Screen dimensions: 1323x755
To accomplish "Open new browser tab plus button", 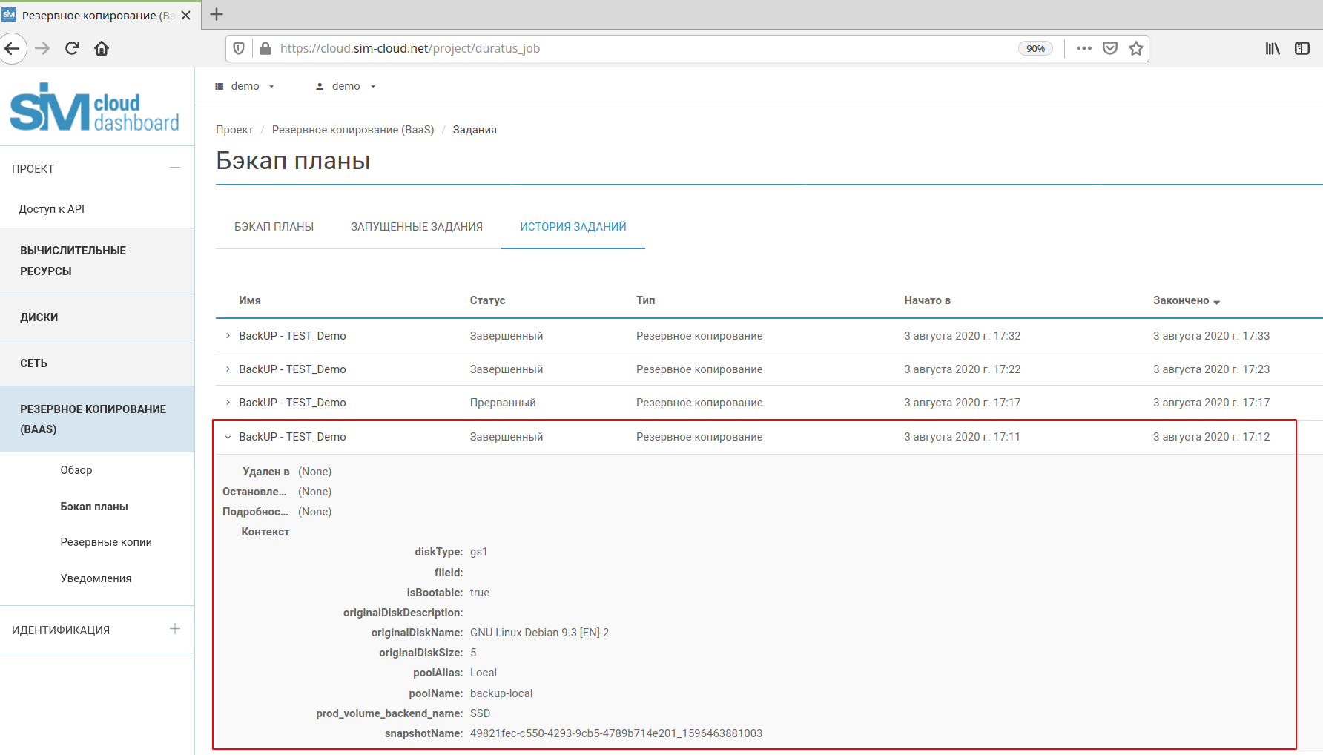I will pos(217,15).
